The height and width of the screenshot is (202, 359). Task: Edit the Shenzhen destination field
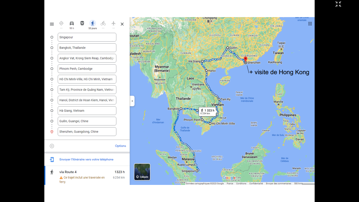(x=87, y=132)
